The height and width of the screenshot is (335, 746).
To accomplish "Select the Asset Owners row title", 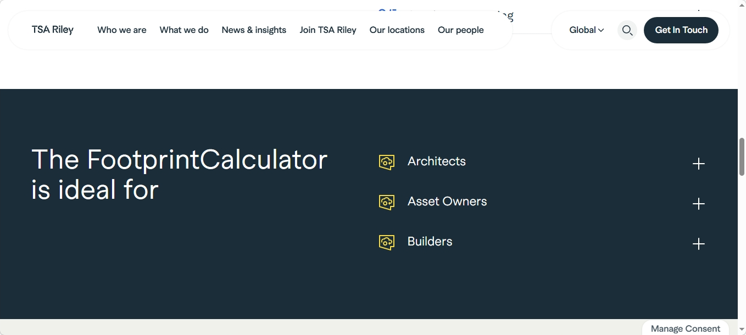I will tap(447, 202).
